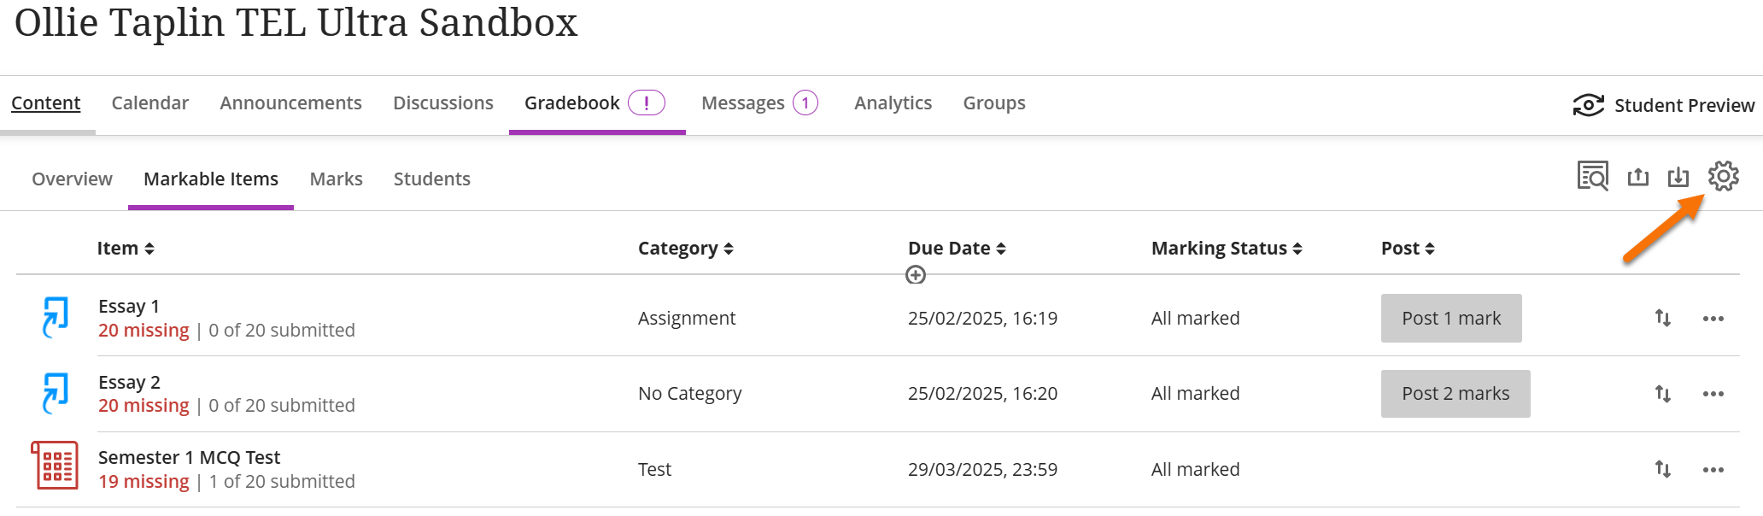
Task: Click reorder arrows for Essay 1
Action: 1662,318
